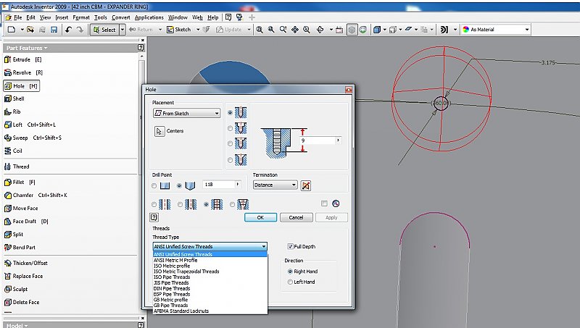Click the Pan view tool

tap(295, 30)
